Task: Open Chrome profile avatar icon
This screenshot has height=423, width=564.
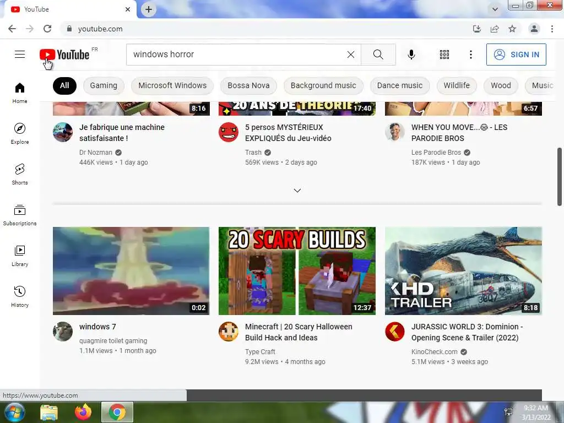Action: (x=534, y=29)
